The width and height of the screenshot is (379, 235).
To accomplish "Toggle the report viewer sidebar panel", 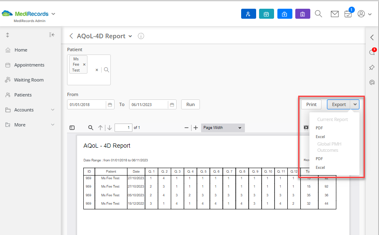I will click(x=72, y=128).
